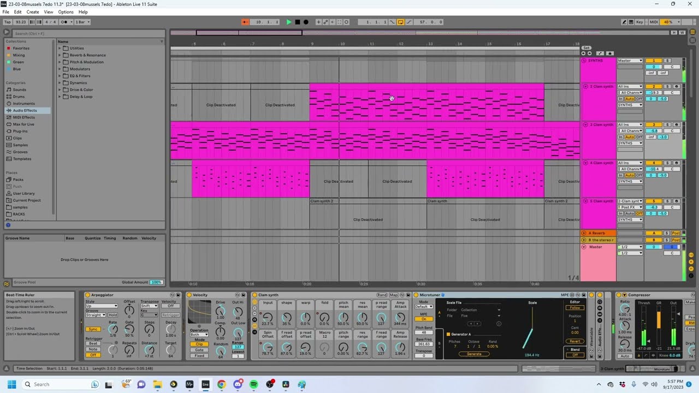Turn monitor Off on 2 Clam synth
The width and height of the screenshot is (699, 393).
(639, 99)
